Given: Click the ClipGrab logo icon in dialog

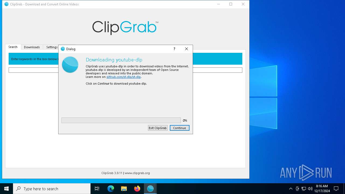Looking at the screenshot, I should coord(70,65).
